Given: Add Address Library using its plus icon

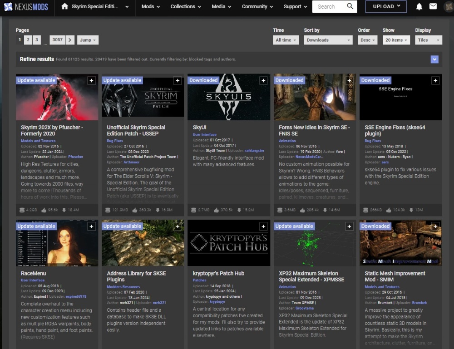Looking at the screenshot, I should (x=178, y=226).
